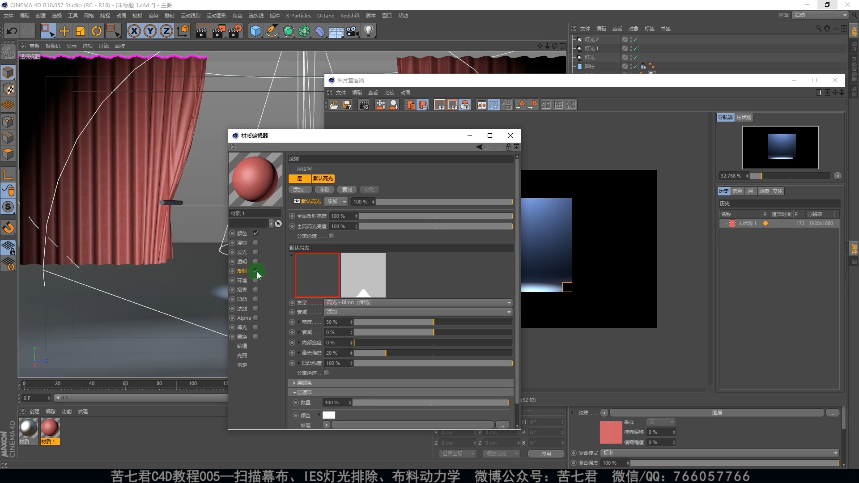The width and height of the screenshot is (859, 483).
Task: Click the camera object icon
Action: [353, 31]
